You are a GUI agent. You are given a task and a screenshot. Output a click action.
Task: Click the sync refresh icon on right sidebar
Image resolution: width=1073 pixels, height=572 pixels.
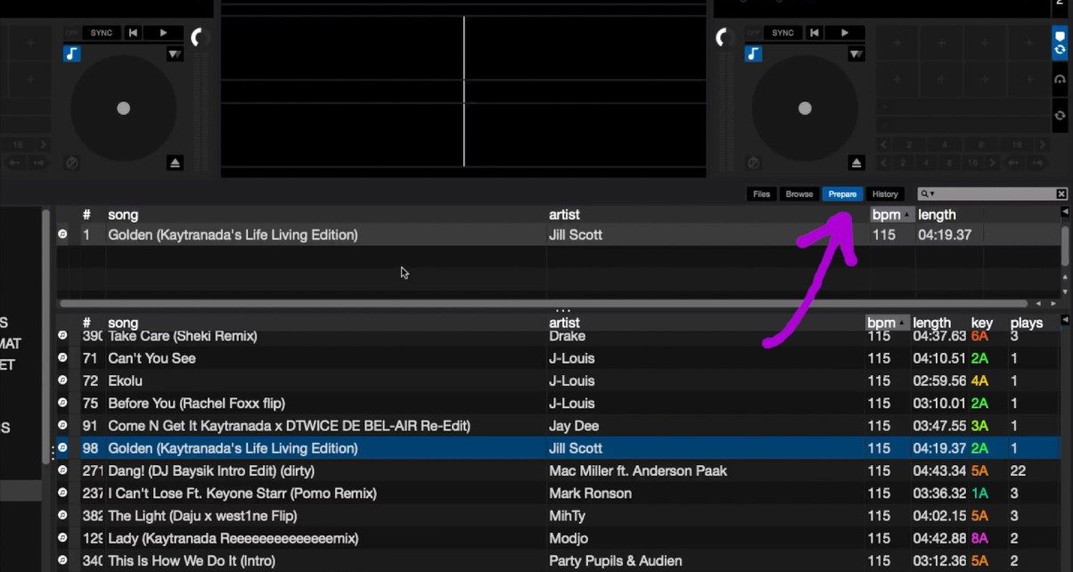click(x=1059, y=115)
